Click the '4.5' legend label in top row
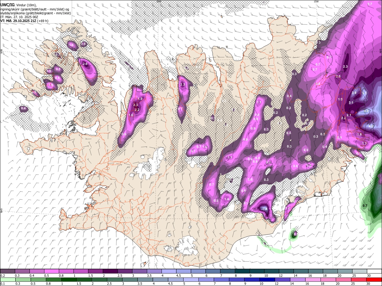 point(178,276)
